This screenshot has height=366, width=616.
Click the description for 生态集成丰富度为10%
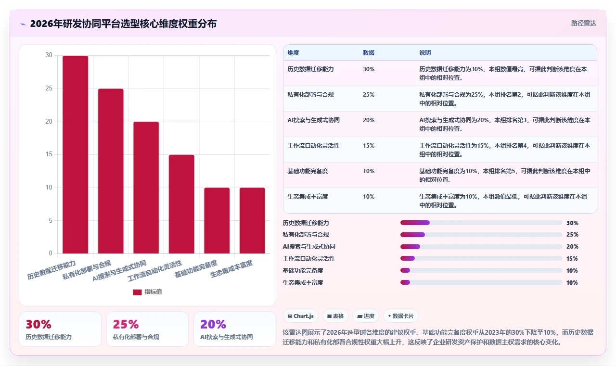click(503, 201)
